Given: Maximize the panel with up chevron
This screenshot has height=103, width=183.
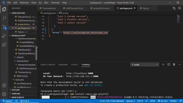Looking at the screenshot, I should pyautogui.click(x=180, y=65).
